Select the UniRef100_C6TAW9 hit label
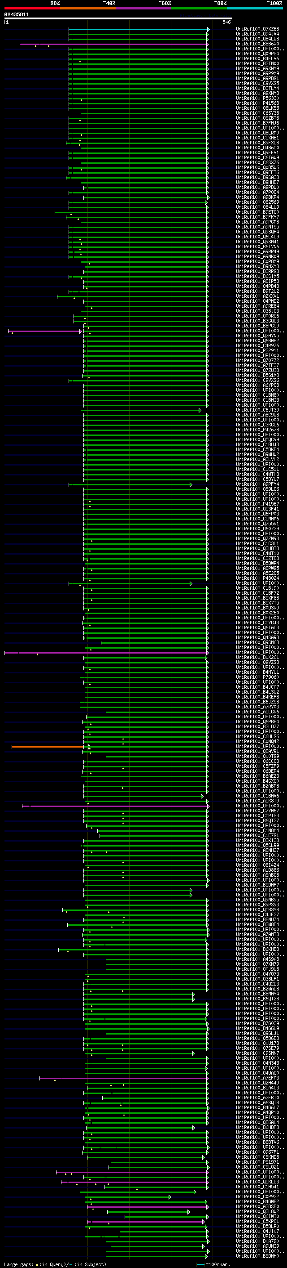Image resolution: width=287 pixels, height=1268 pixels. coord(257,157)
